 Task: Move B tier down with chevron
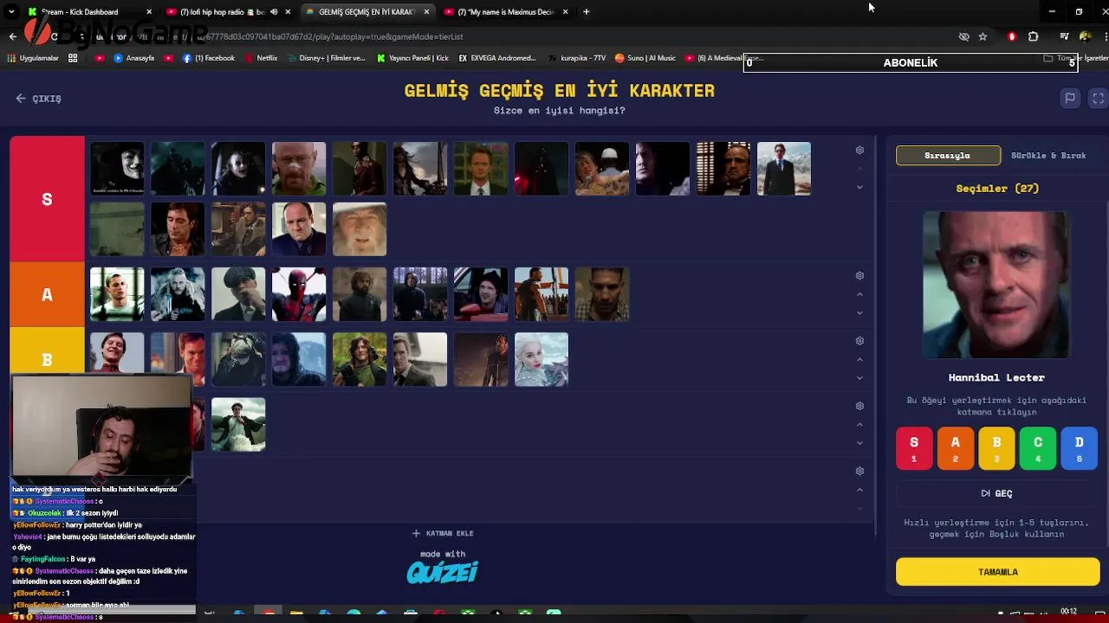click(x=859, y=378)
